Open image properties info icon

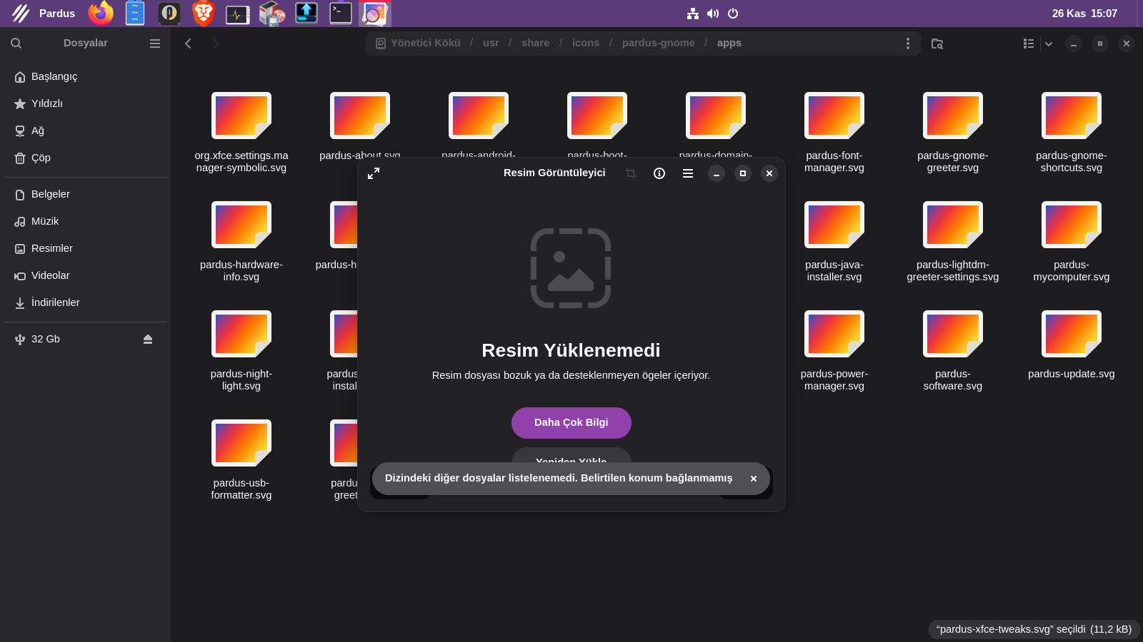[x=659, y=173]
